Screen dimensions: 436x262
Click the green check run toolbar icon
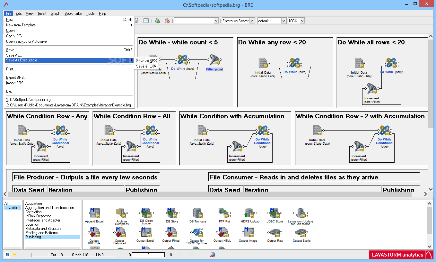coord(158,21)
